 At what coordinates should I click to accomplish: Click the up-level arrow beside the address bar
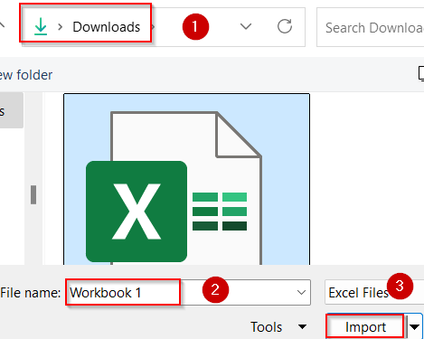coord(2,26)
